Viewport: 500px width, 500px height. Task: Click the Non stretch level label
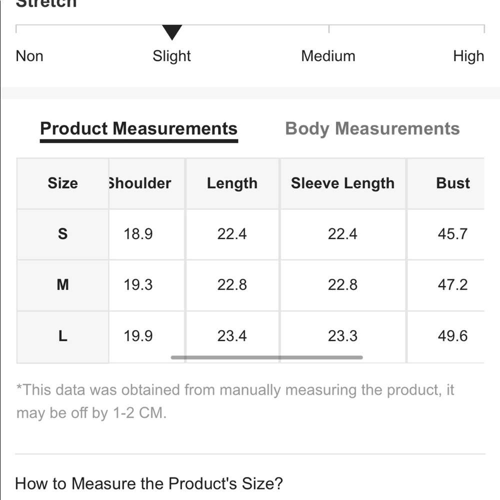tap(29, 56)
